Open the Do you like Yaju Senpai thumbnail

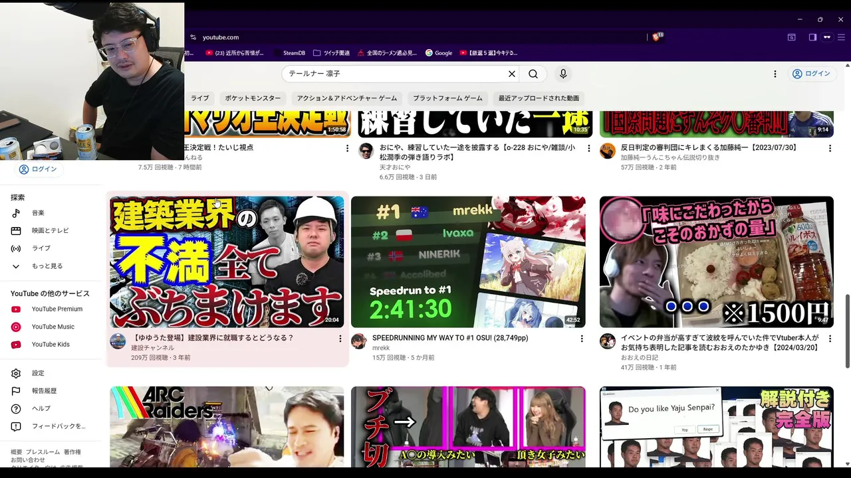point(716,426)
